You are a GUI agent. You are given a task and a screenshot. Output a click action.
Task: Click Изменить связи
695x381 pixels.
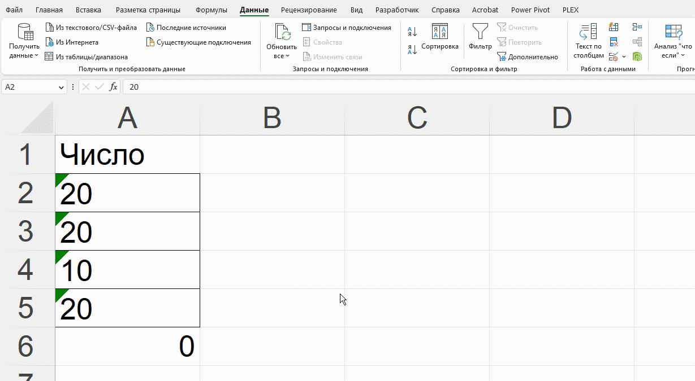coord(332,56)
